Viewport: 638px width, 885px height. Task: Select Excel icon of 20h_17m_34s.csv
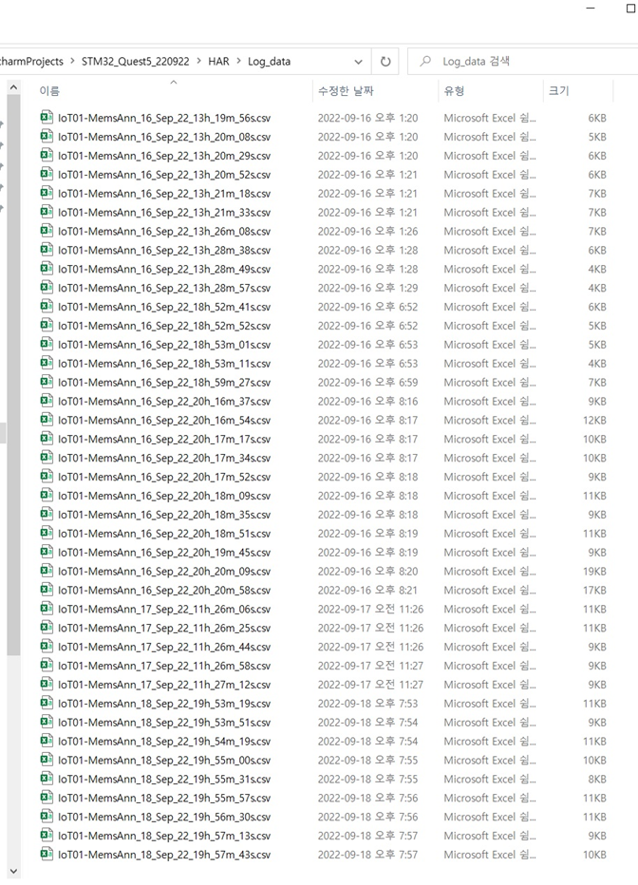(47, 458)
